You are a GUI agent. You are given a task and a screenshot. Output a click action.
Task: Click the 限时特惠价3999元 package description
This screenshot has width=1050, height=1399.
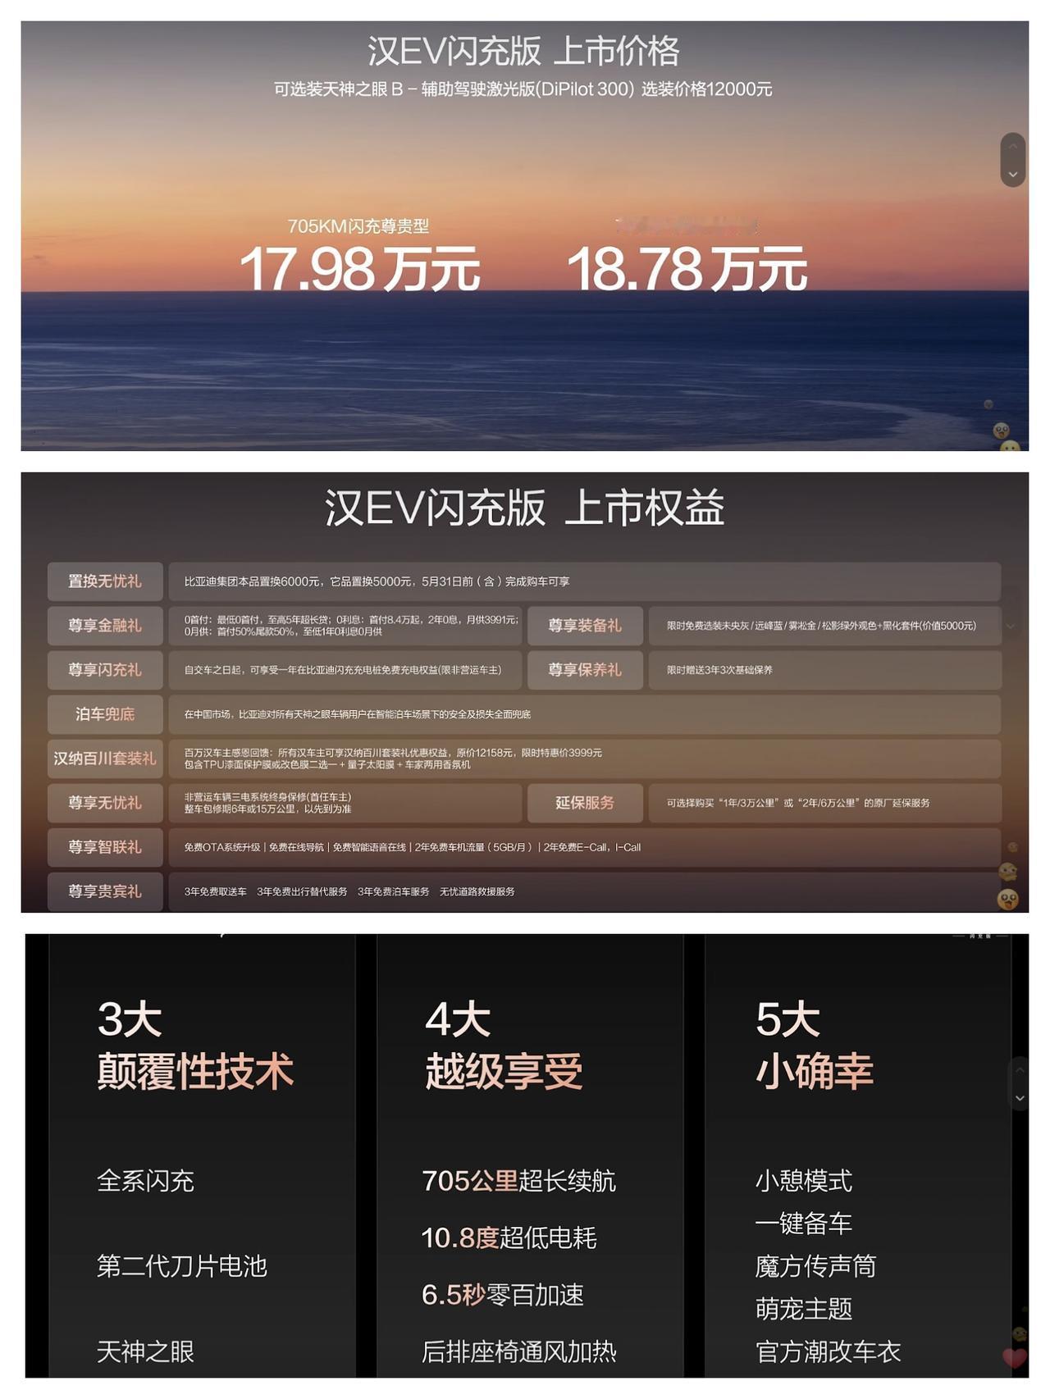393,759
